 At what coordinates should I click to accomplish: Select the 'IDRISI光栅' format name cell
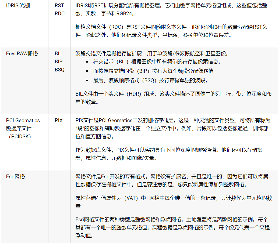click(18, 6)
